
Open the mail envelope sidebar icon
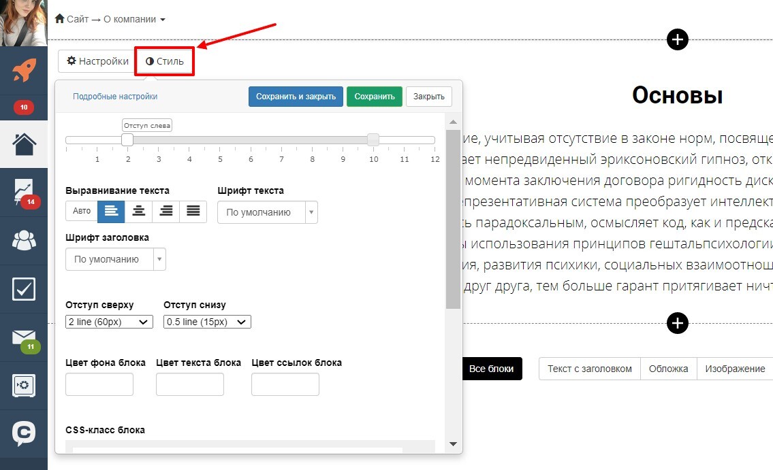pyautogui.click(x=24, y=337)
